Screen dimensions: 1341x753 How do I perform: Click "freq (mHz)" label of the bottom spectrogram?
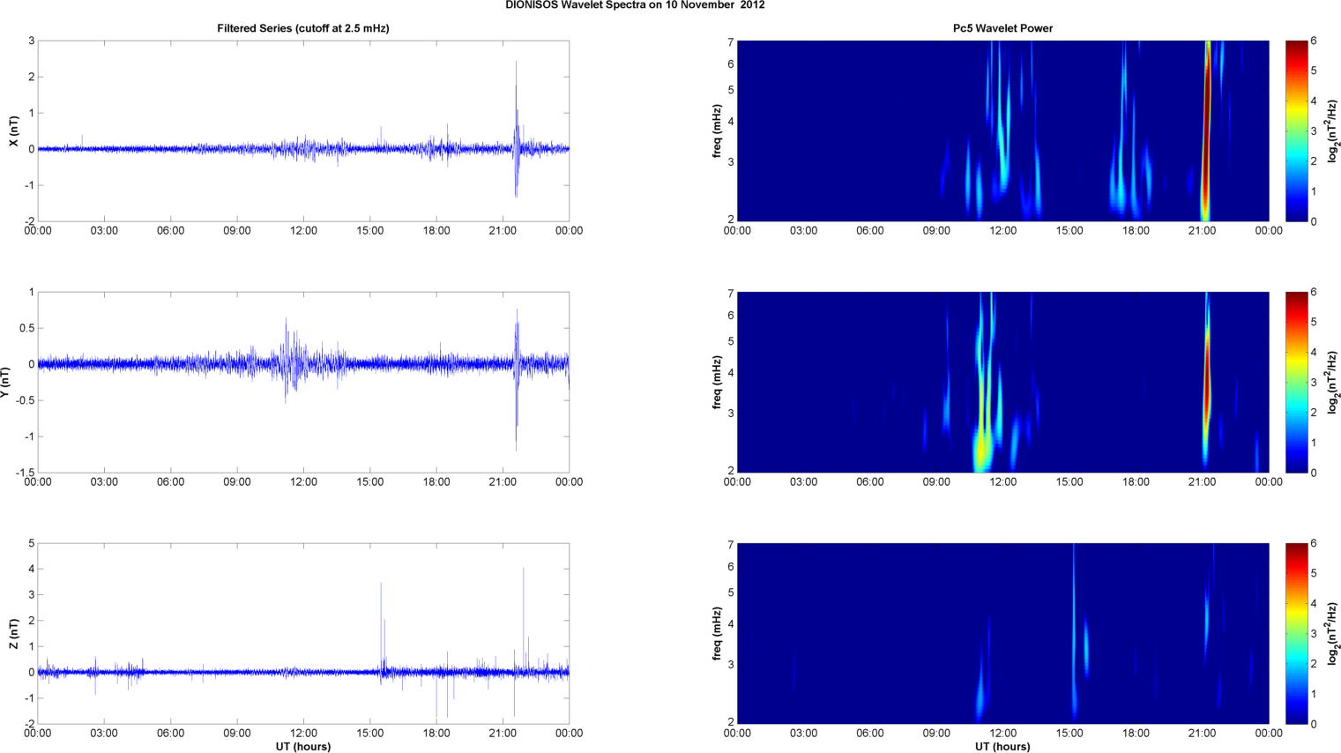[x=718, y=634]
